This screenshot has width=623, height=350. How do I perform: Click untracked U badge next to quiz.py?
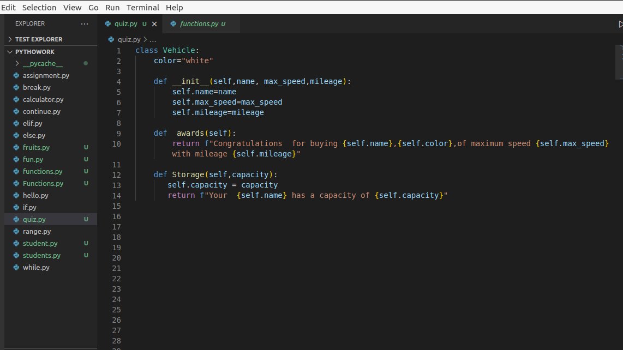coord(86,219)
